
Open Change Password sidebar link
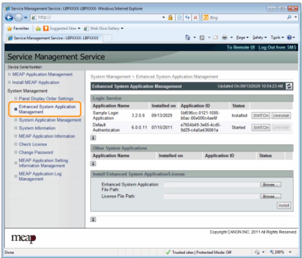(36, 152)
